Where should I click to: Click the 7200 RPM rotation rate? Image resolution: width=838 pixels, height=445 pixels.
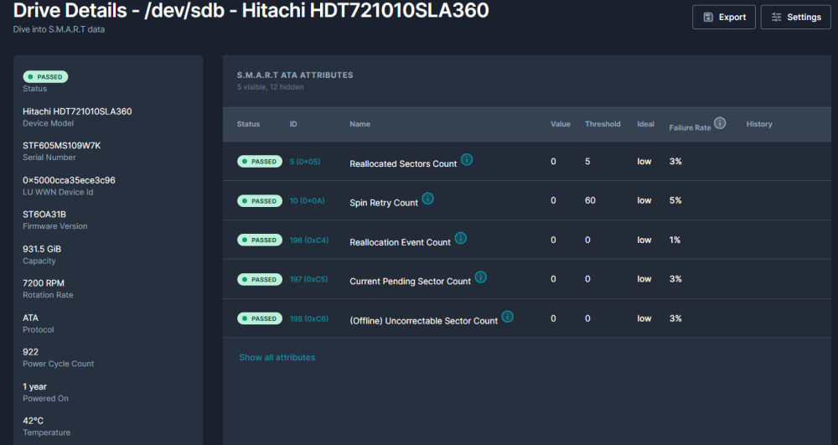point(44,283)
